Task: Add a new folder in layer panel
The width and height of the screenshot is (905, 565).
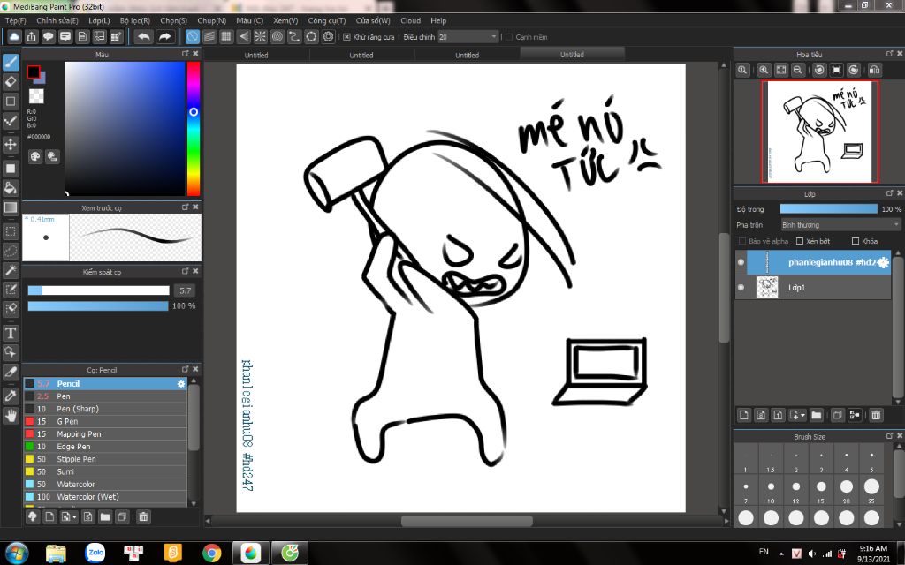Action: (816, 415)
